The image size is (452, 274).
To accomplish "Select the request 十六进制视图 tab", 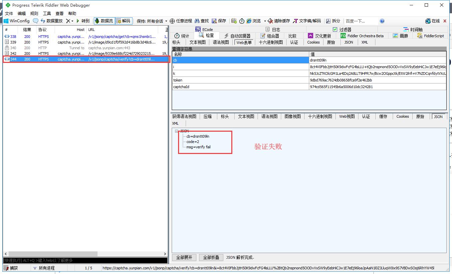I will point(271,42).
